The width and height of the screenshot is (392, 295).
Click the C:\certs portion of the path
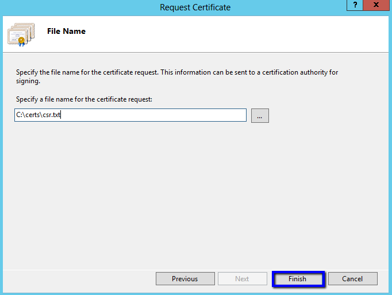point(27,115)
